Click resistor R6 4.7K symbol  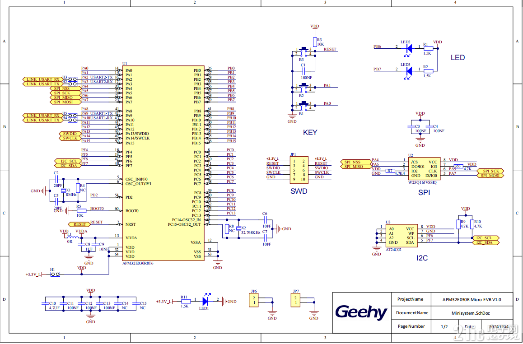click(458, 166)
